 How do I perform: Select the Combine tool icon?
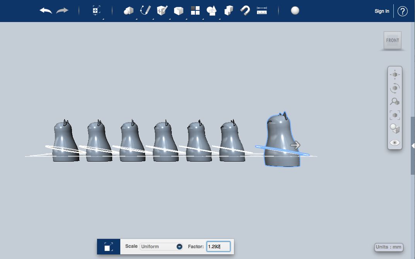[229, 10]
